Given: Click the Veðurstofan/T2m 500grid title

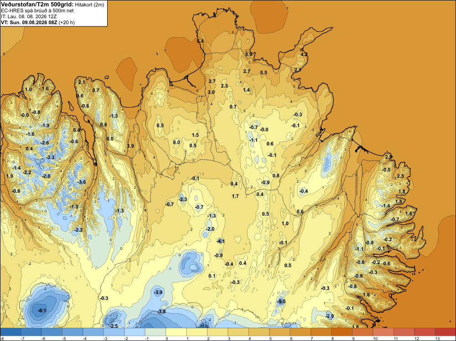Looking at the screenshot, I should click(x=37, y=5).
